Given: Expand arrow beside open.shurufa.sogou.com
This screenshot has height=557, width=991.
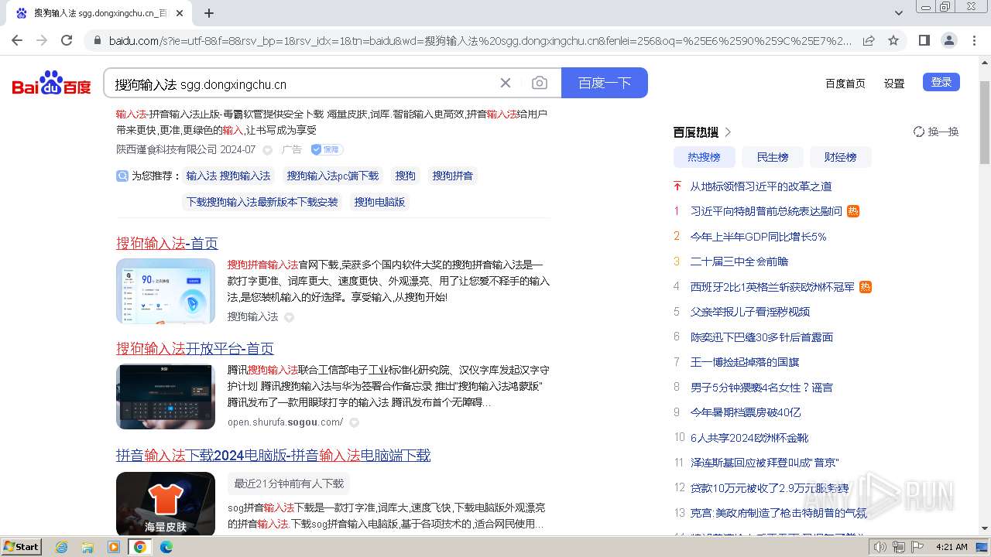Looking at the screenshot, I should click(354, 422).
